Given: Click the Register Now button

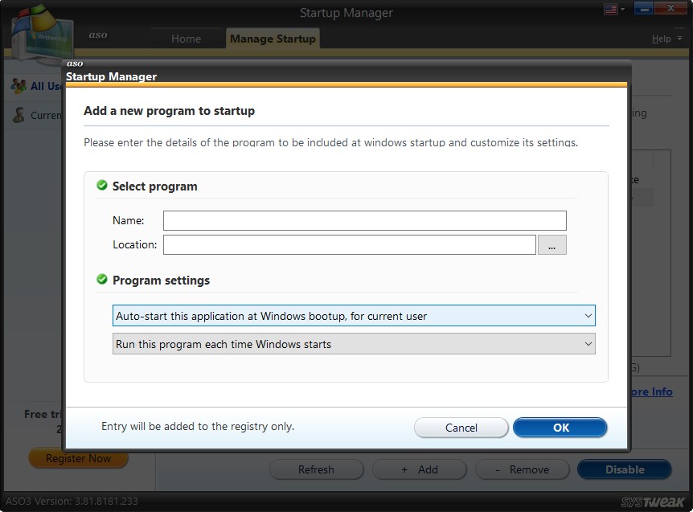Looking at the screenshot, I should pos(77,457).
